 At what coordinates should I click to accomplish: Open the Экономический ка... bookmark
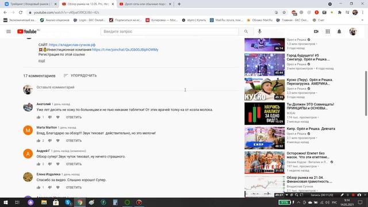coord(20,20)
